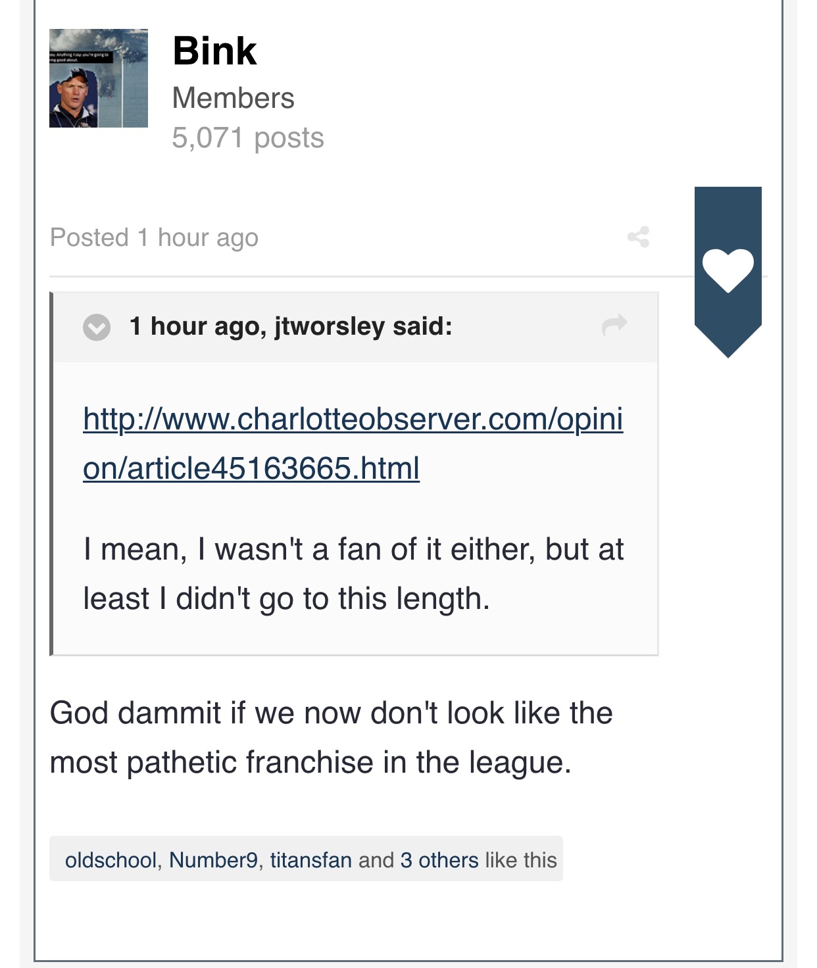Viewport: 817px width, 968px height.
Task: Open oldschool's profile from the likes bar
Action: (111, 859)
